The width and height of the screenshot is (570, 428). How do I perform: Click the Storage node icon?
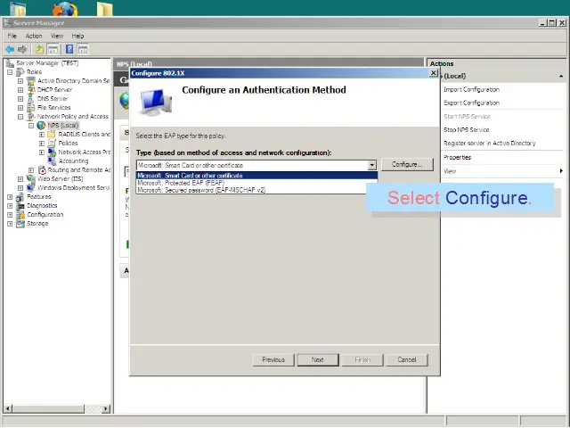point(20,224)
